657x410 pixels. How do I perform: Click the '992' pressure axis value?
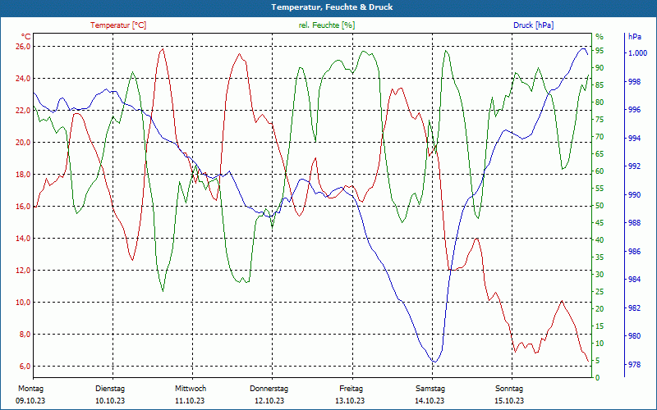pos(635,166)
